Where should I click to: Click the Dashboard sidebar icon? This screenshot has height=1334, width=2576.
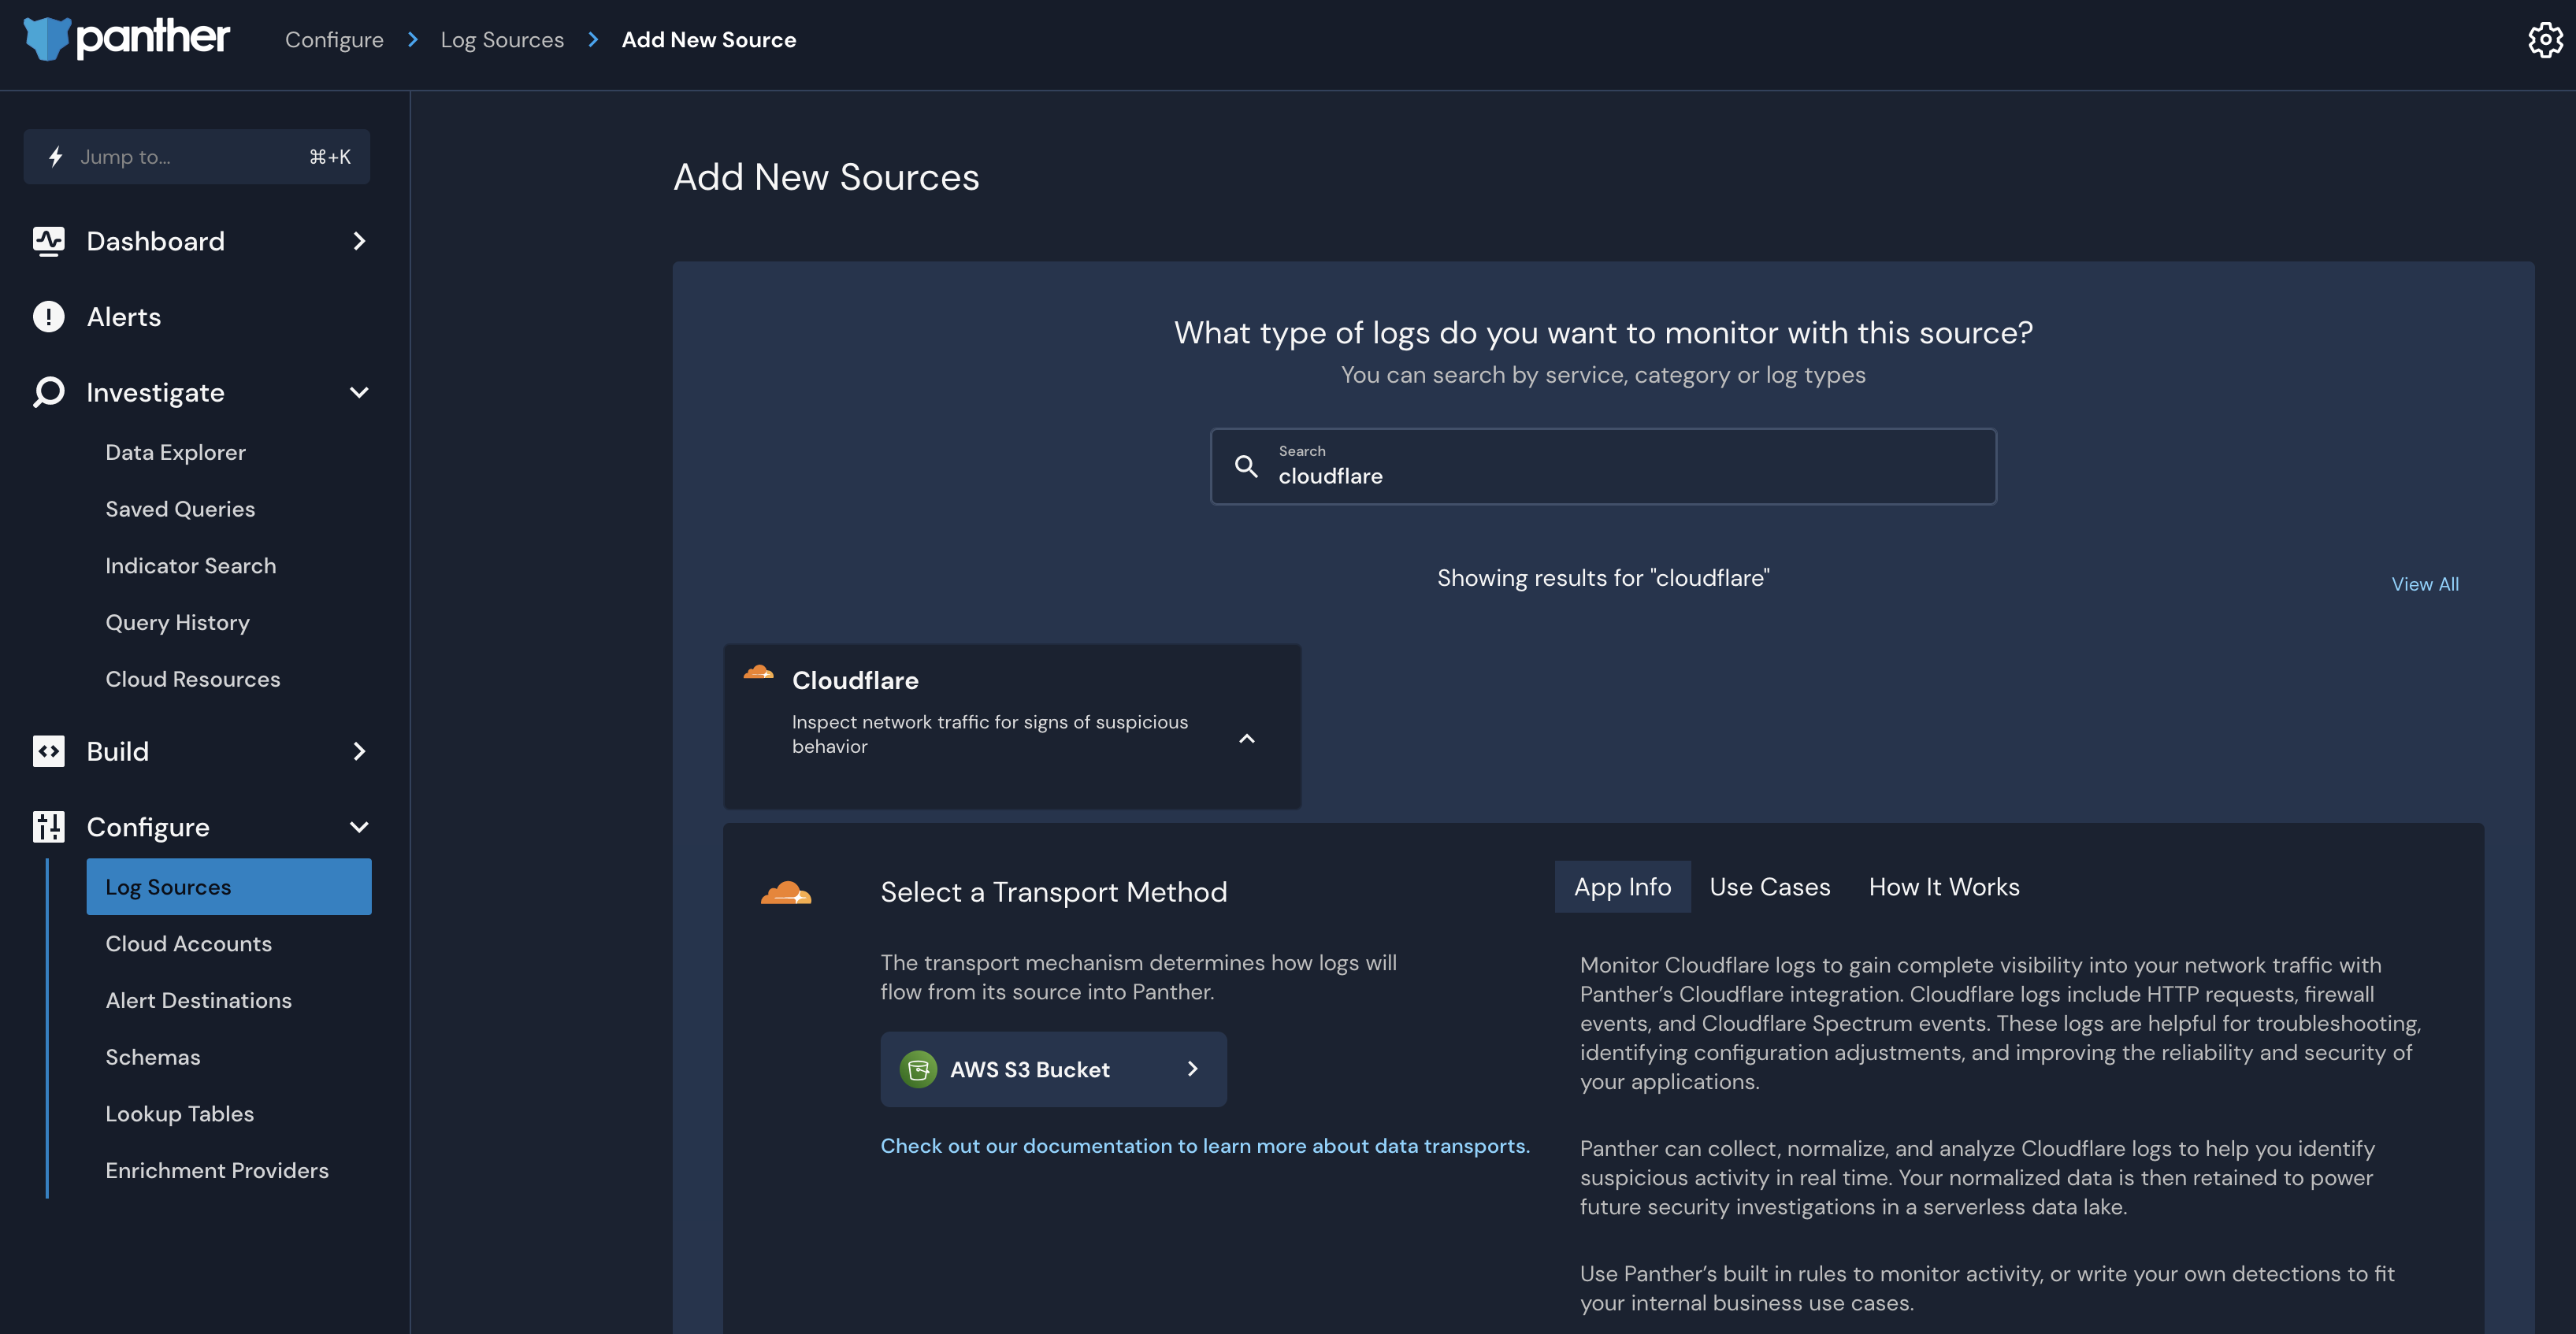click(x=48, y=241)
